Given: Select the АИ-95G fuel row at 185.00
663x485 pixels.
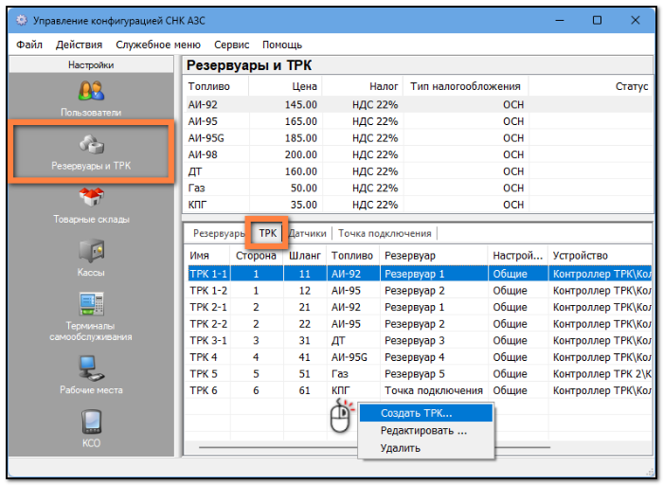Looking at the screenshot, I should point(419,138).
